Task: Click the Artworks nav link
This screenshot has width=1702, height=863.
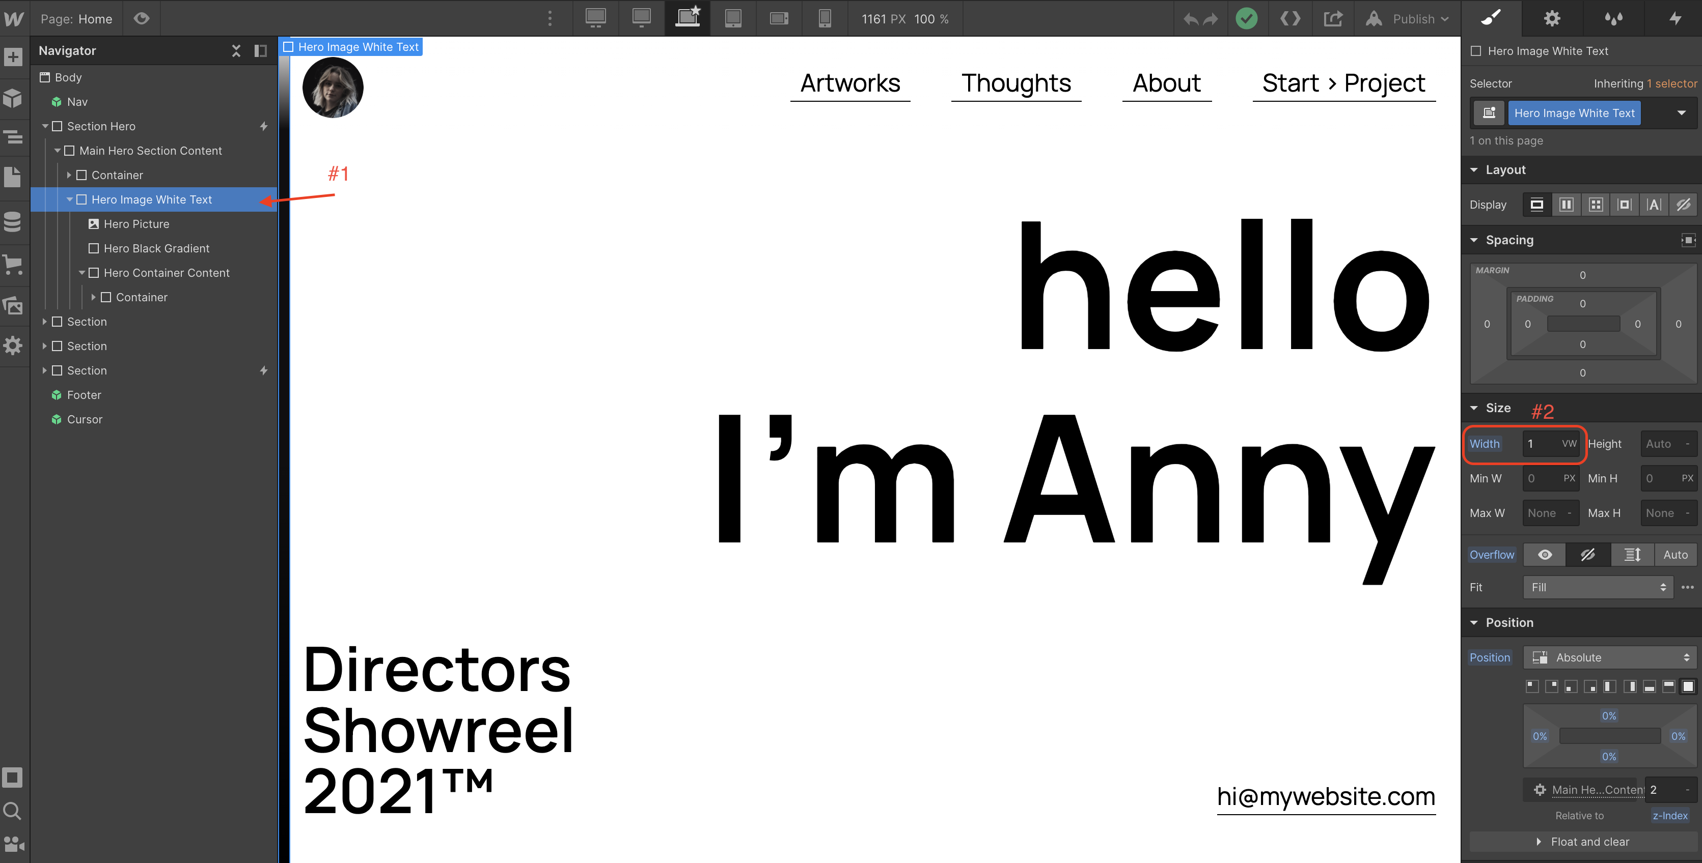Action: 850,84
